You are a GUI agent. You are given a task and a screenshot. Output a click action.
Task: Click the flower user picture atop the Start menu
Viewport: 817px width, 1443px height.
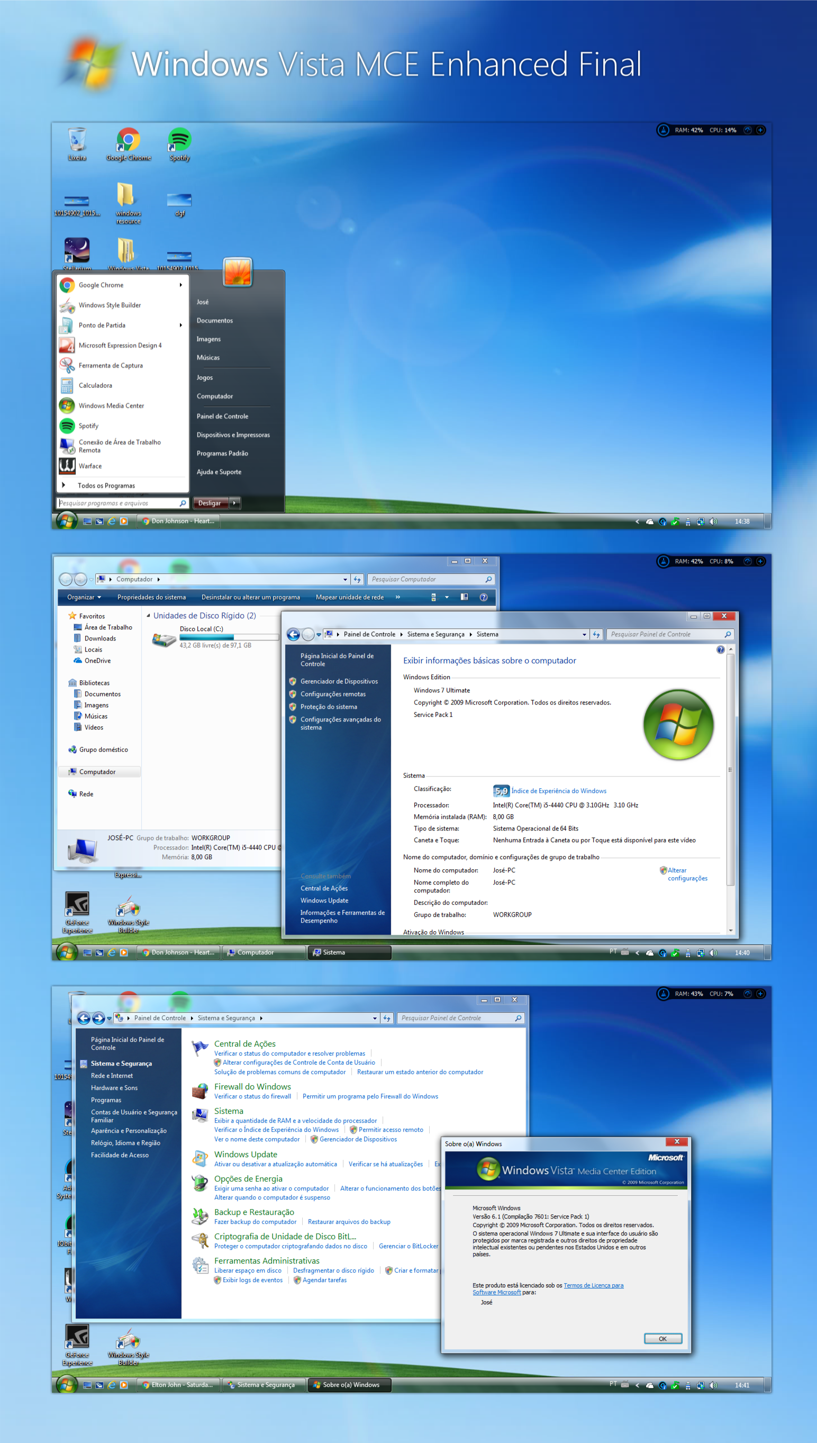[238, 272]
